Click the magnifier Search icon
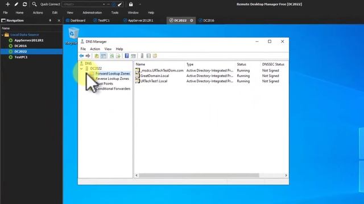364x204 pixels. tap(34, 4)
